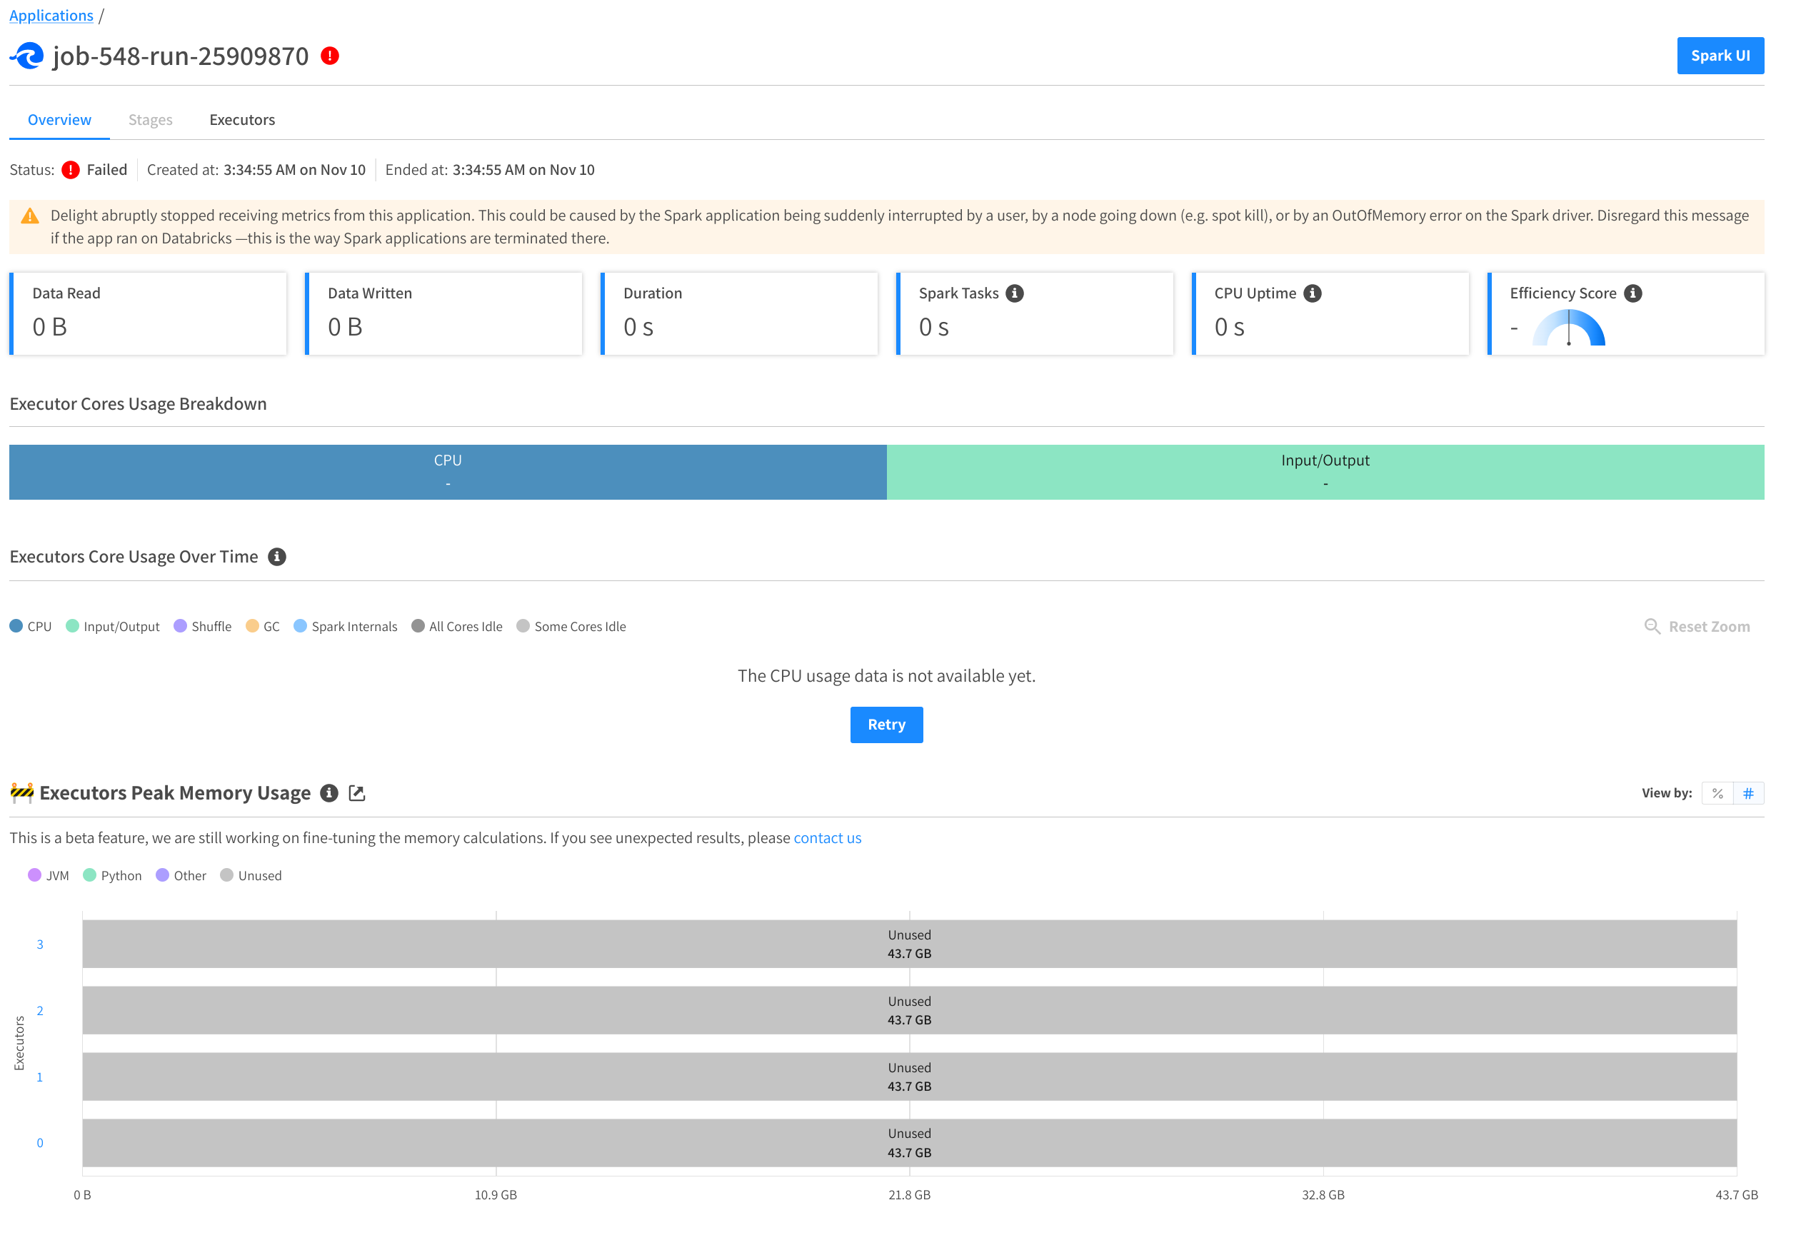Switch to the Stages tab

(x=150, y=119)
